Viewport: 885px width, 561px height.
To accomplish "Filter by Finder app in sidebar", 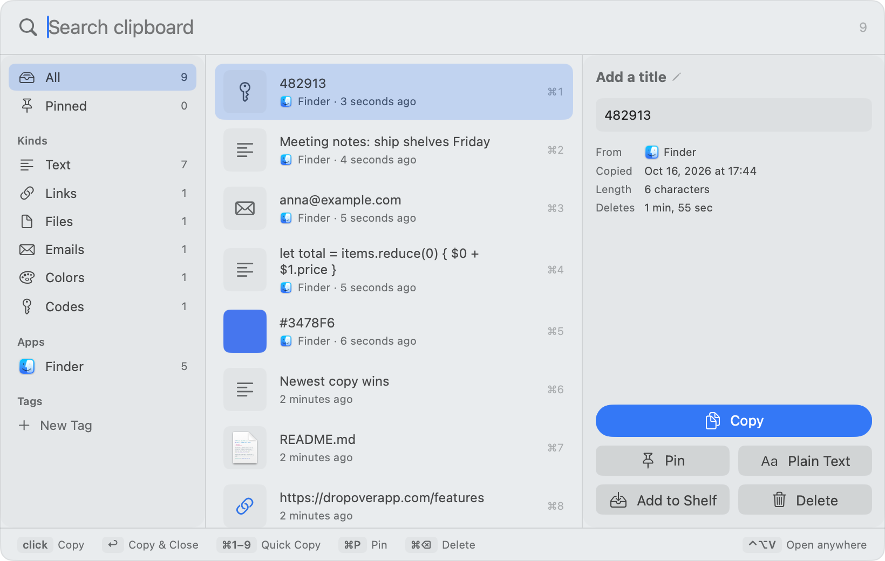I will click(x=103, y=366).
